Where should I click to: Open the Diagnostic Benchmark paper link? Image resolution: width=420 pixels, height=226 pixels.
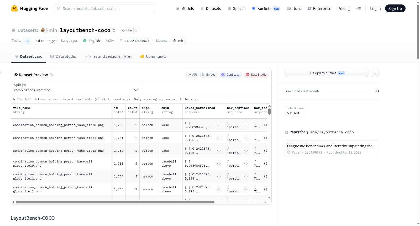332,149
